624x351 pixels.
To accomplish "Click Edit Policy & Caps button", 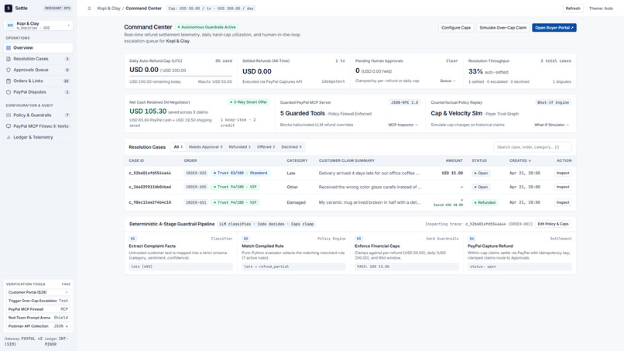I will click(x=554, y=224).
